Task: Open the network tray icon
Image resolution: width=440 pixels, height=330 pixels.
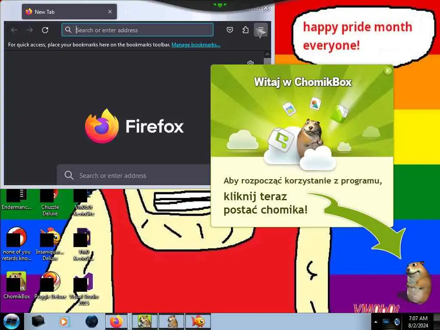Action: 386,322
